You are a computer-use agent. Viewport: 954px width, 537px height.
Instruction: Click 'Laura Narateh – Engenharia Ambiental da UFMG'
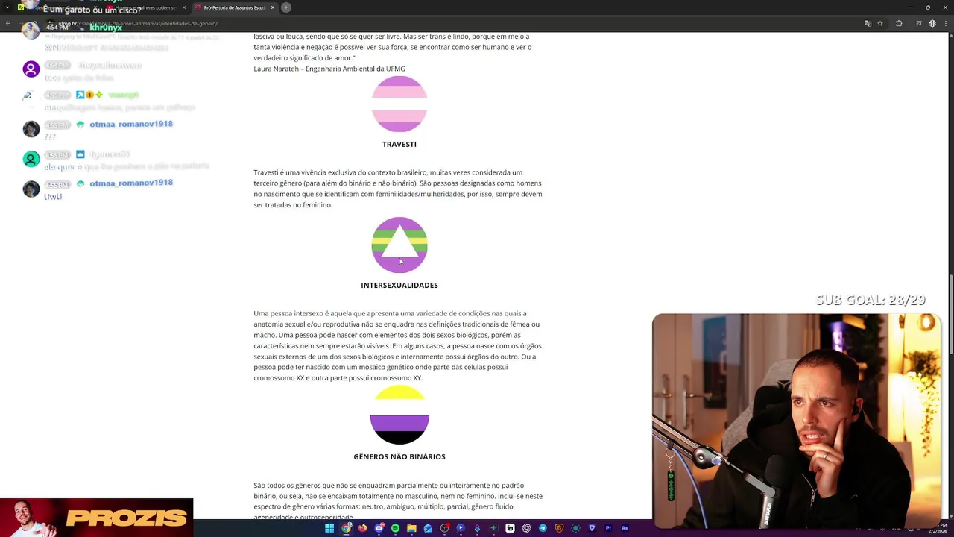(x=329, y=69)
